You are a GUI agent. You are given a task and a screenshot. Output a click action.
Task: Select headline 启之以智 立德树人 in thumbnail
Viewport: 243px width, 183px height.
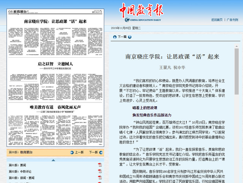55,64
